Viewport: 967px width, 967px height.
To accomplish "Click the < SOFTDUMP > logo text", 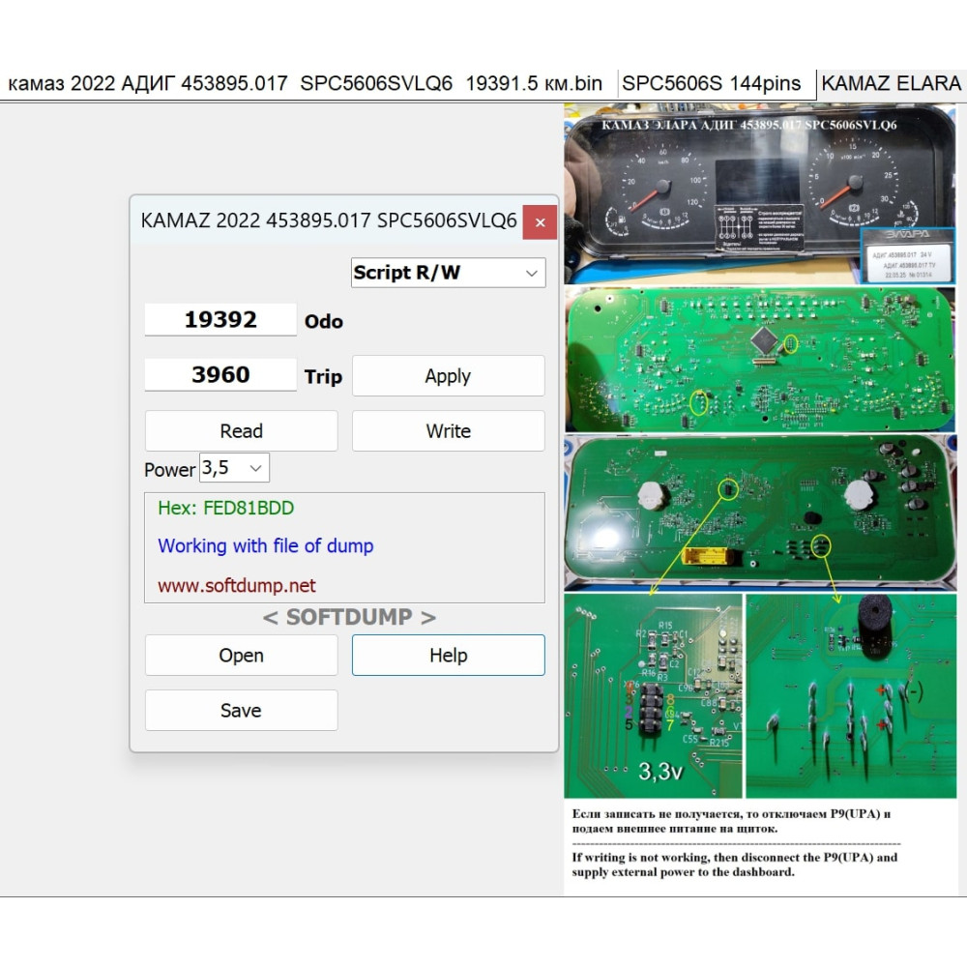I will click(x=349, y=617).
